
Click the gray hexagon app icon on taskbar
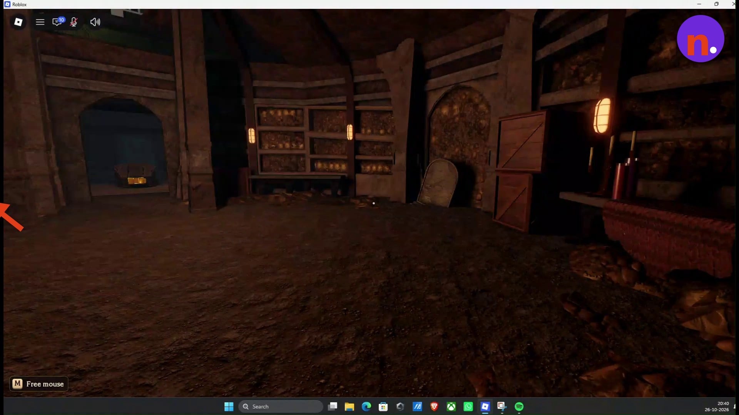coord(400,407)
